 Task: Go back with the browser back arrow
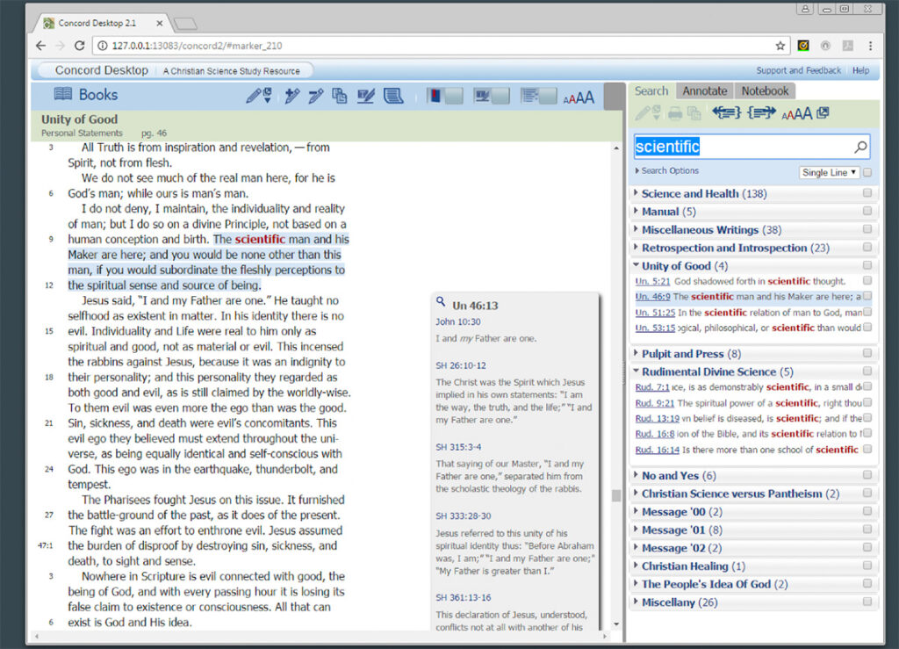40,46
